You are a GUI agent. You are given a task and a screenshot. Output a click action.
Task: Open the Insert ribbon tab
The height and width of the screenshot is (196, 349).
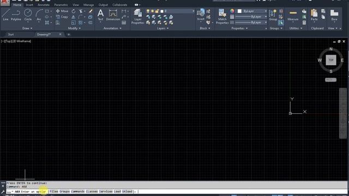(29, 5)
